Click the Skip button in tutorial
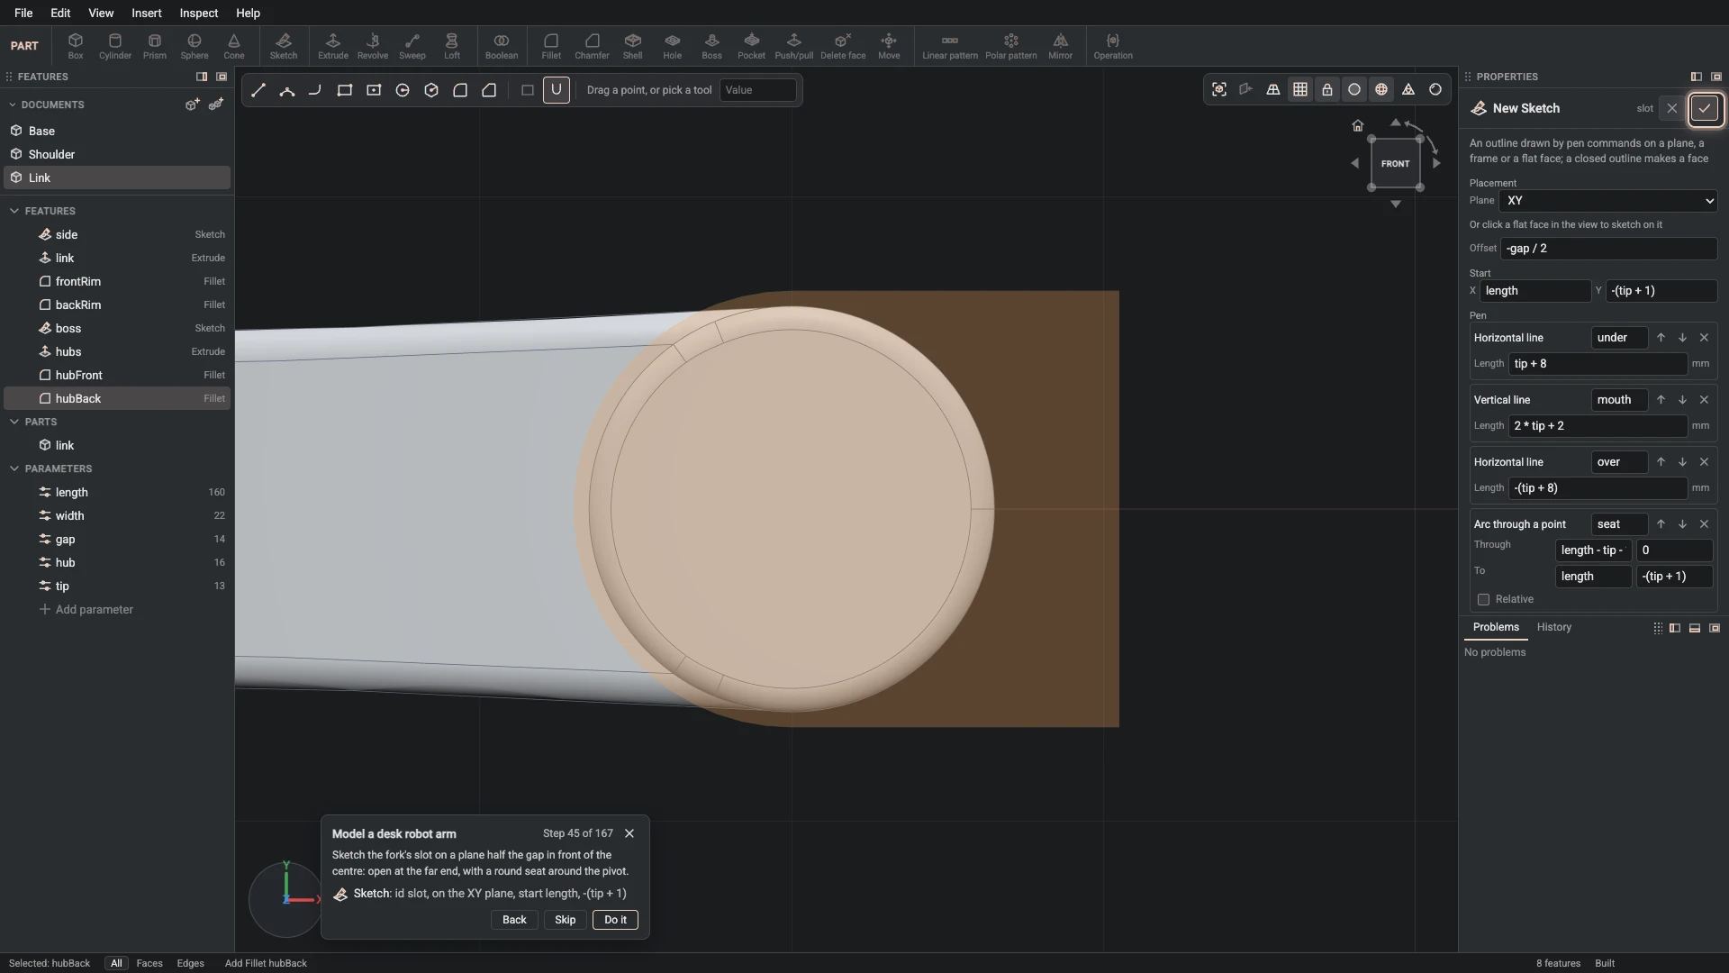Image resolution: width=1729 pixels, height=973 pixels. tap(566, 920)
